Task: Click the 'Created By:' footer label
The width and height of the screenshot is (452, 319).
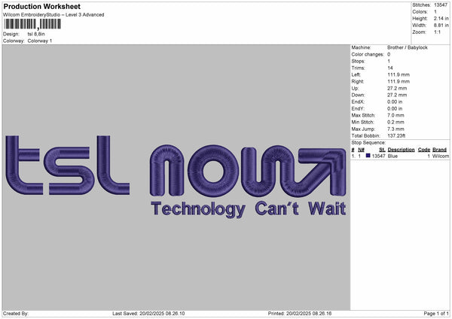Action: click(x=16, y=314)
